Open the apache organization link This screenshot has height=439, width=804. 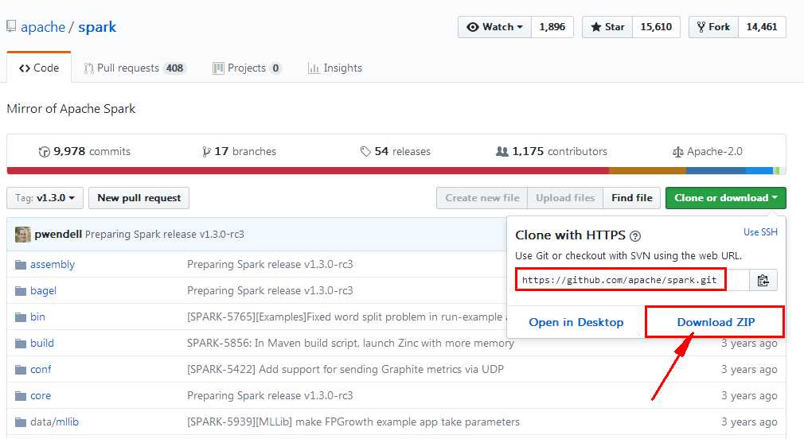pyautogui.click(x=43, y=26)
